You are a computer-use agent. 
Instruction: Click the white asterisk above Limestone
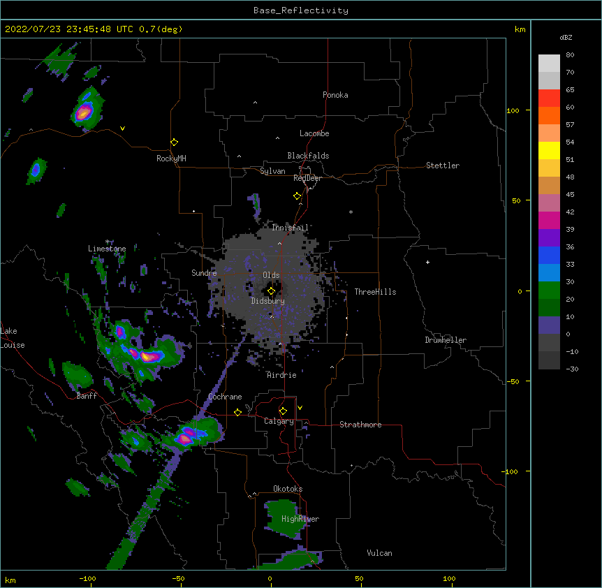(107, 242)
